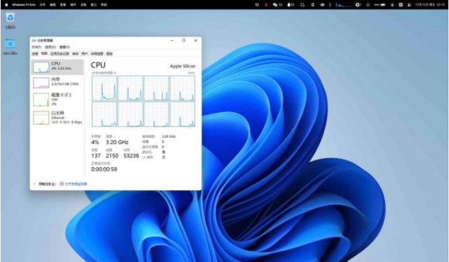Click the 0:00:00:59 uptime value
Viewport: 449px width, 262px height.
[x=104, y=169]
